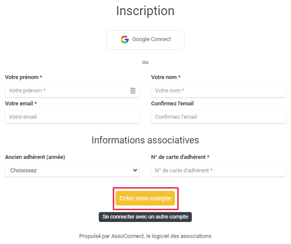This screenshot has height=244, width=291.
Task: Click the contact autofill icon in prénom field
Action: (133, 91)
